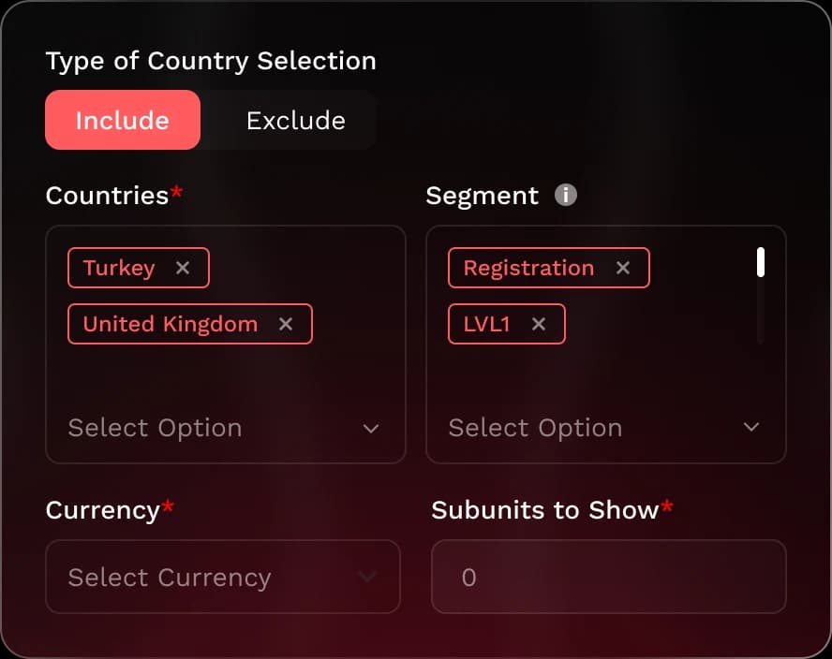The image size is (832, 659).
Task: Click the Turkey tag label
Action: [x=119, y=268]
